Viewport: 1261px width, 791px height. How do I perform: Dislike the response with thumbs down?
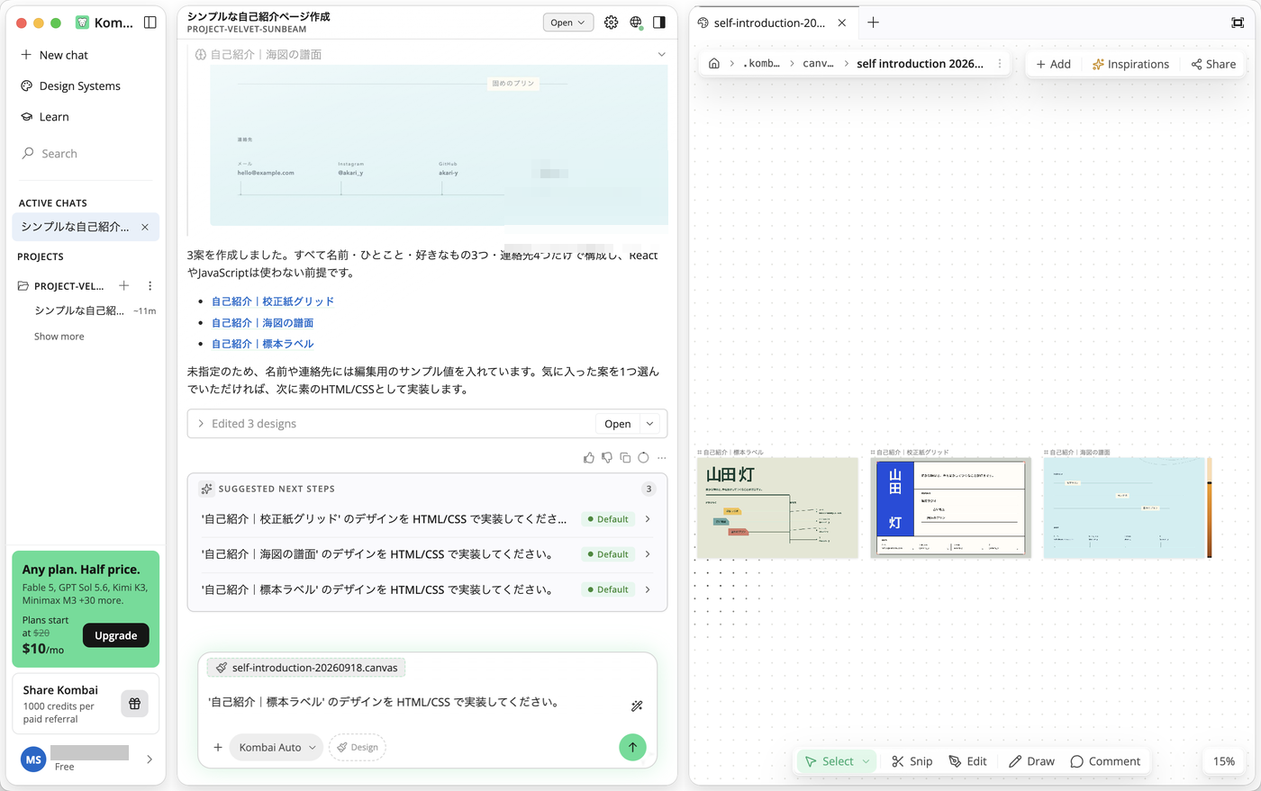607,458
